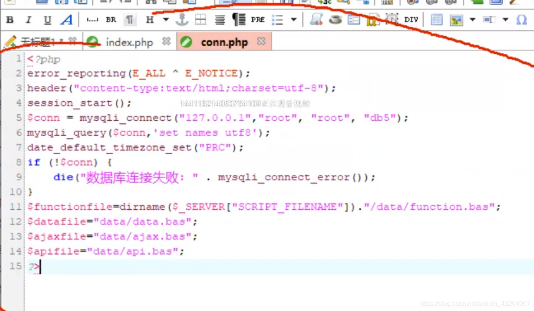Open heading level dropdown arrow

[166, 20]
